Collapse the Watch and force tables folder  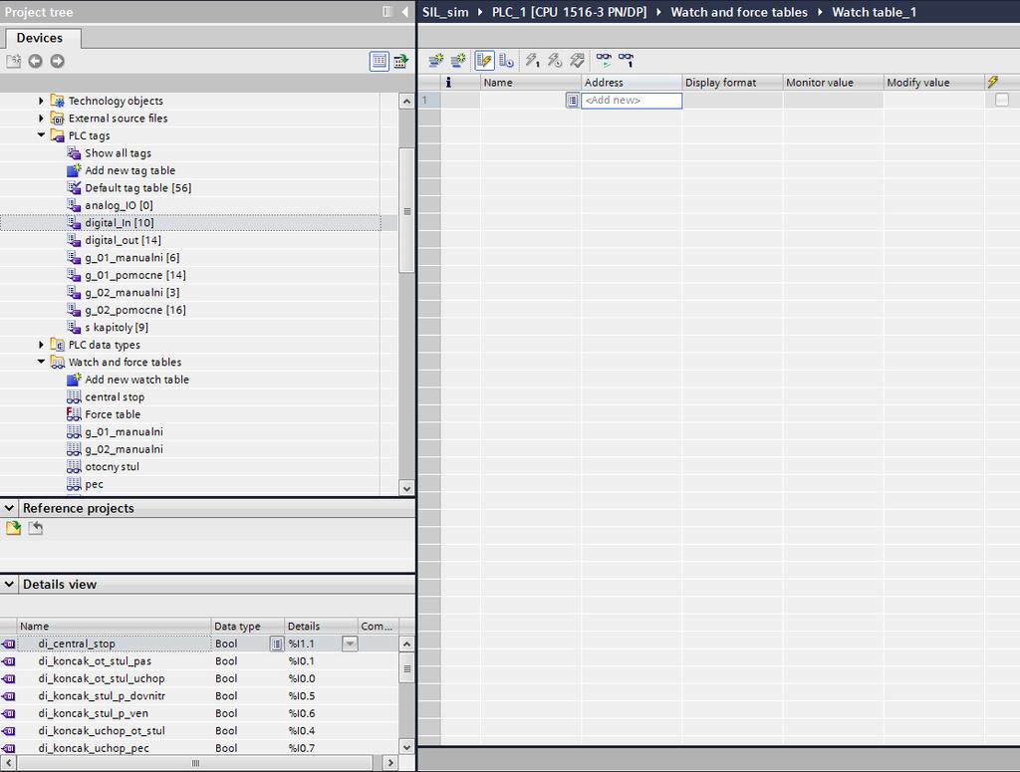[x=41, y=362]
